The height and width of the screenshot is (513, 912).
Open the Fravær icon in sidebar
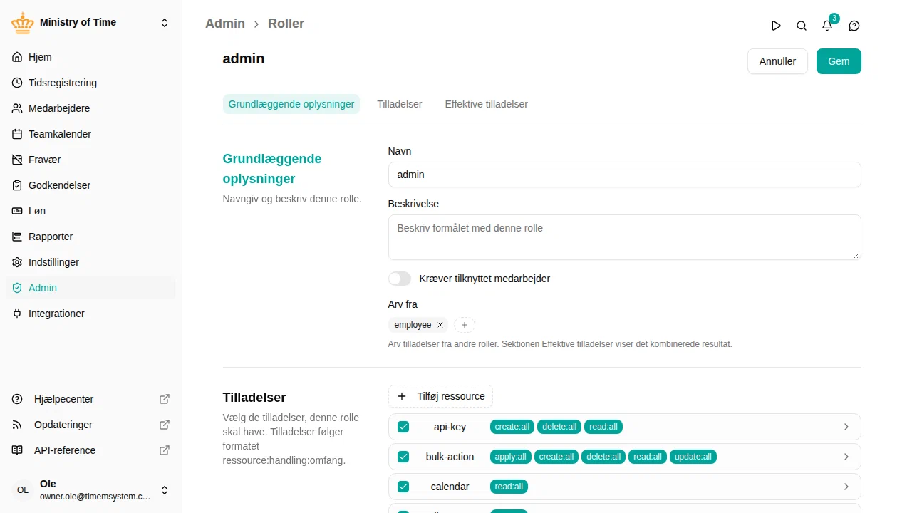point(18,160)
